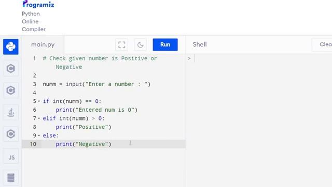332x187 pixels.
Task: Collapse the elif block on line 7
Action: coord(39,118)
